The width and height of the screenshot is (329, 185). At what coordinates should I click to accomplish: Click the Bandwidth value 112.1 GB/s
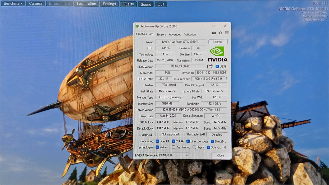pos(214,104)
